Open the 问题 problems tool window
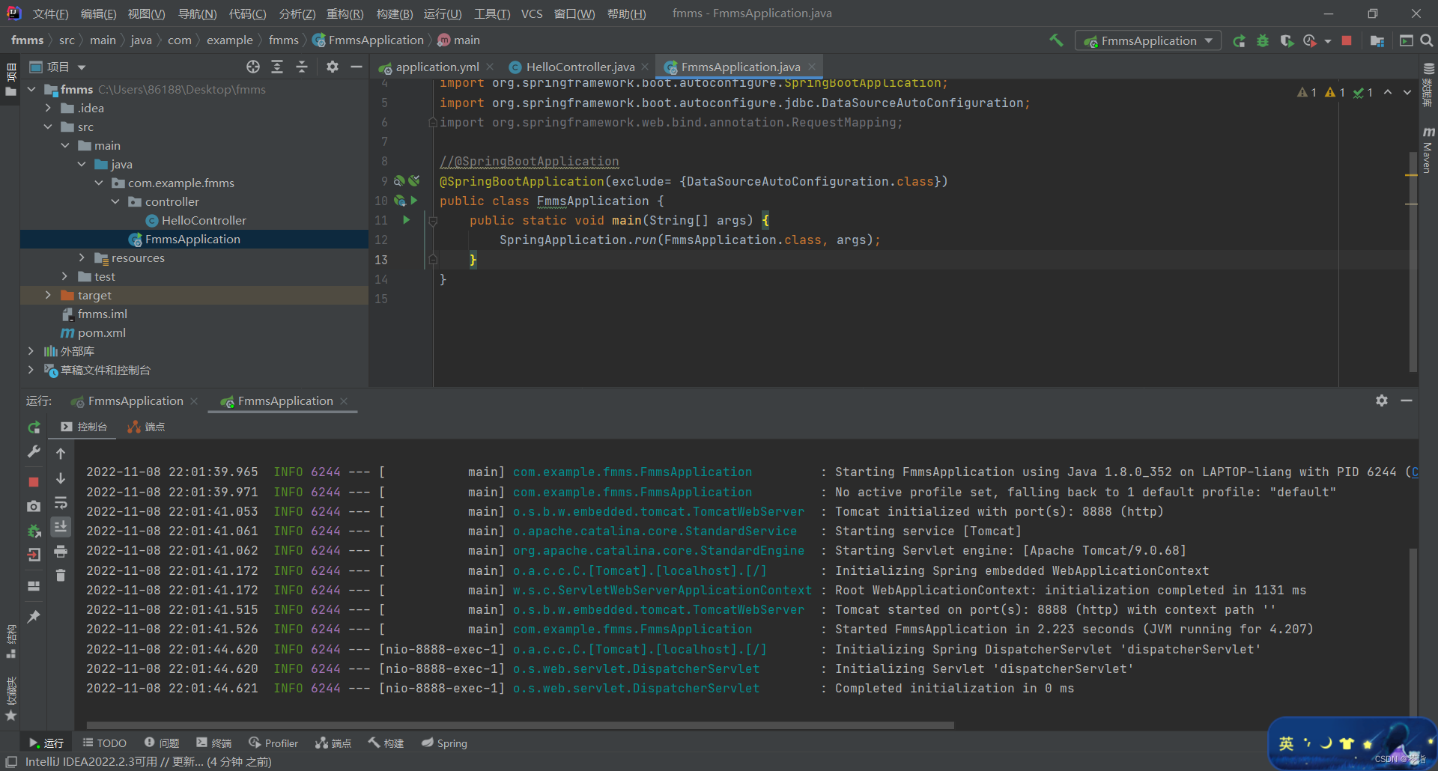 pos(162,743)
